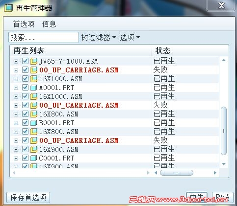Focus the 搜索... search field
237x206 pixels.
click(x=44, y=38)
